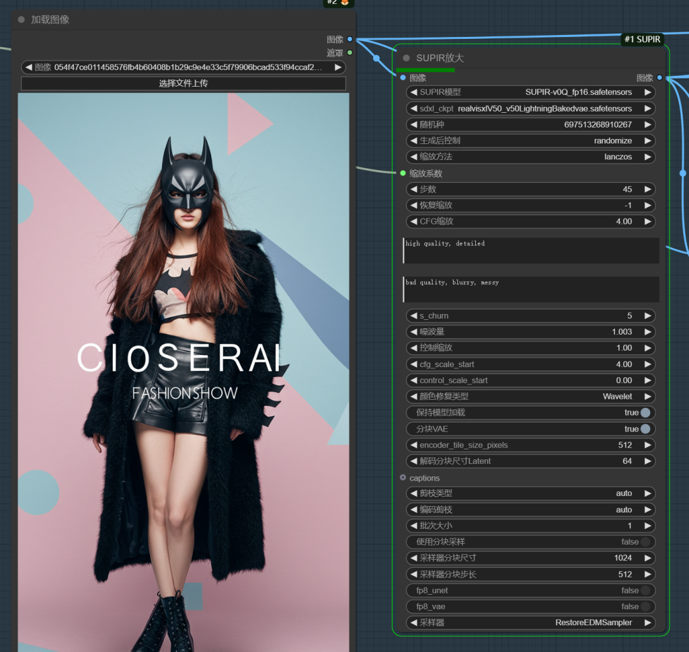
Task: Click the captions input port
Action: click(403, 478)
